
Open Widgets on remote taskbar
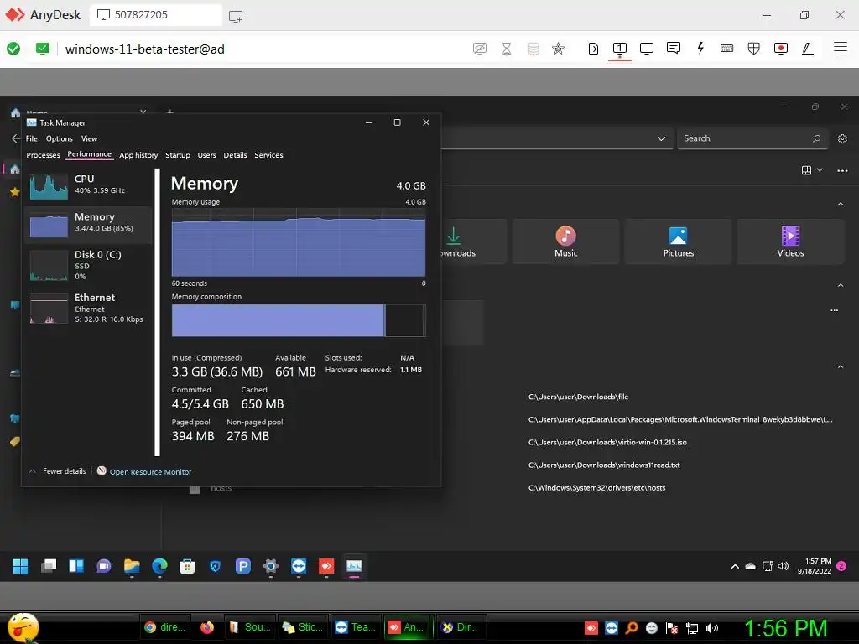[76, 566]
